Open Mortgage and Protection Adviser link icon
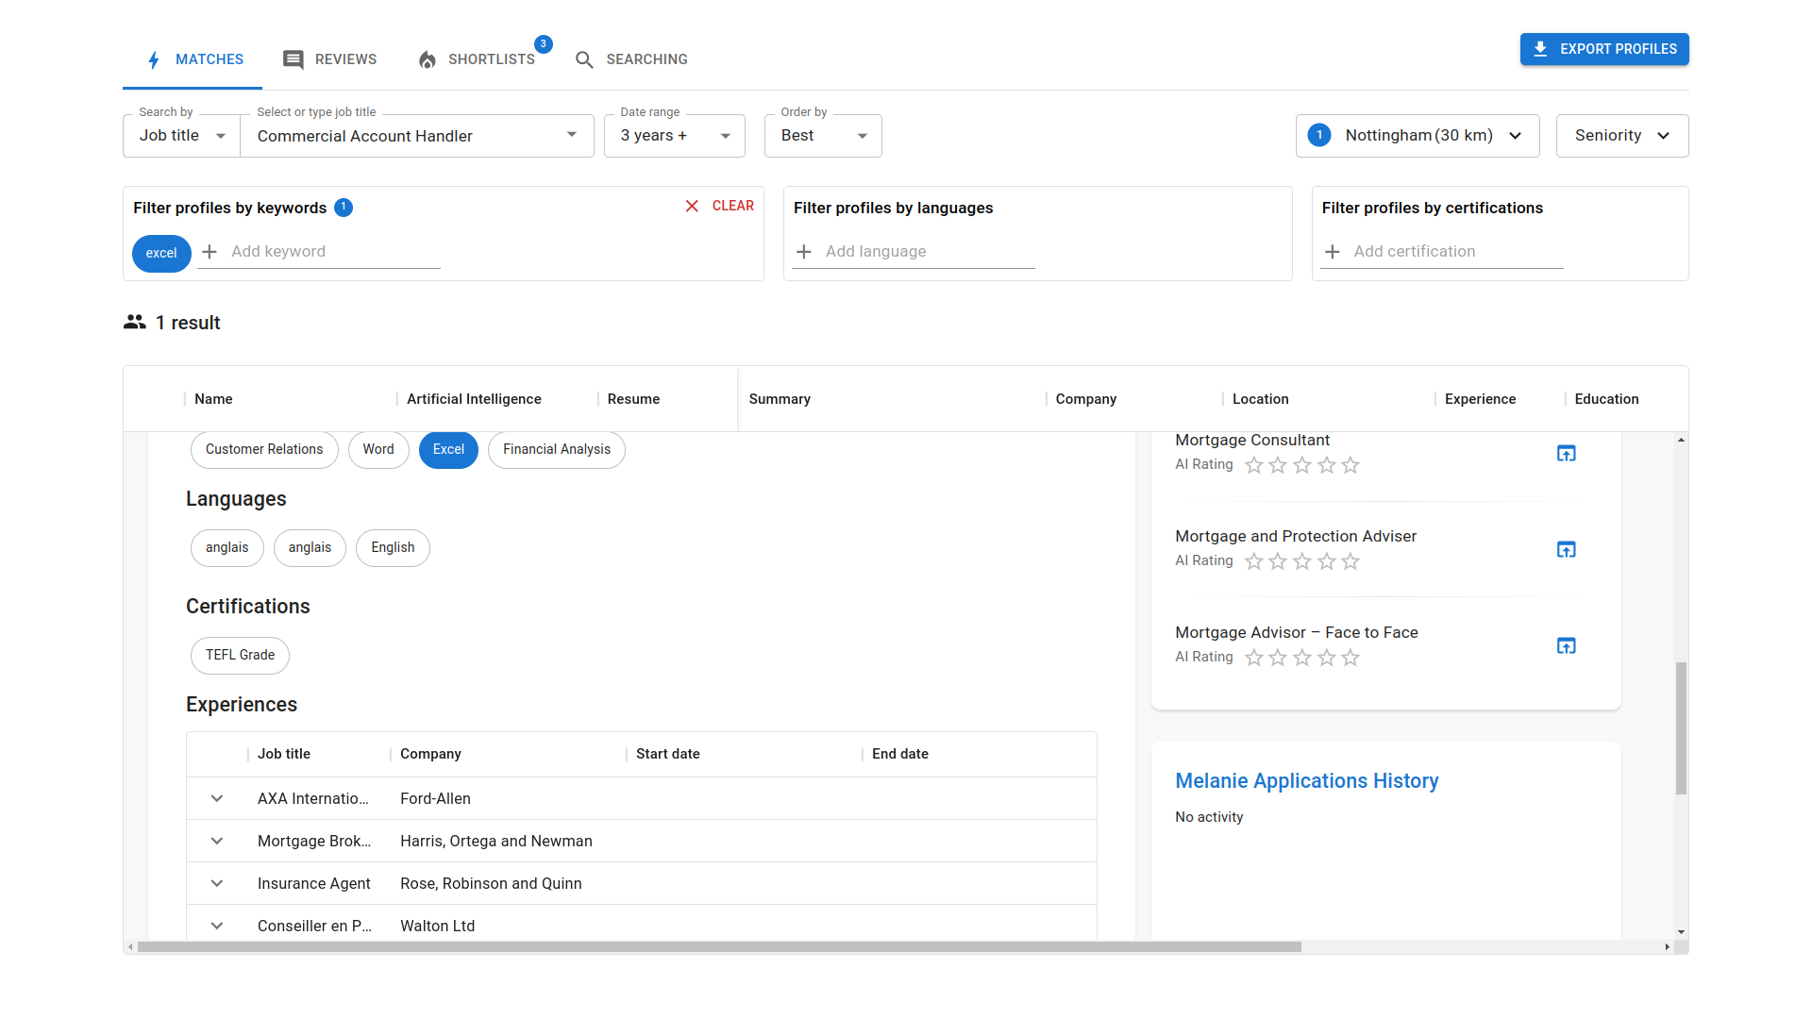 tap(1566, 550)
